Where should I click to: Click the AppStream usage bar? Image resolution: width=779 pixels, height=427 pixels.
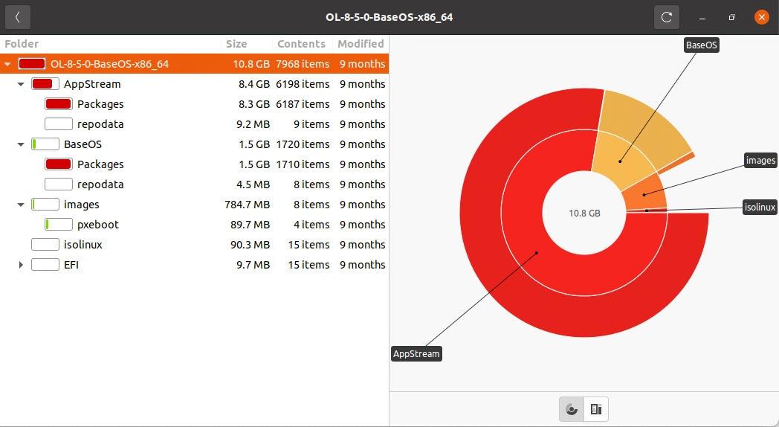[45, 84]
